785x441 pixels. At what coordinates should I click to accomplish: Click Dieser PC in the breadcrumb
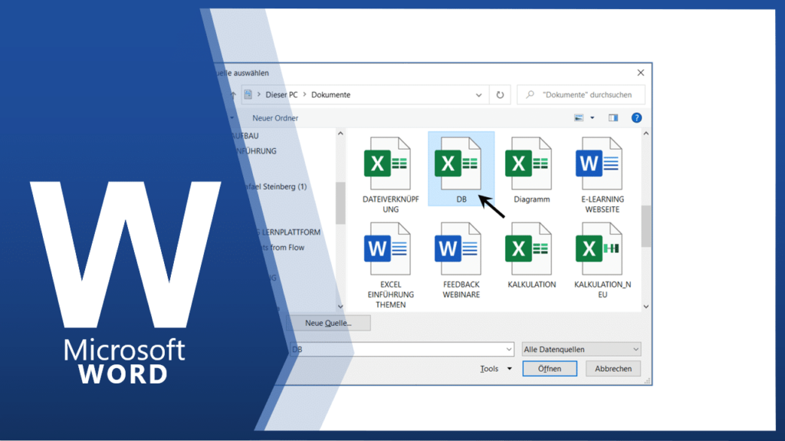[281, 94]
